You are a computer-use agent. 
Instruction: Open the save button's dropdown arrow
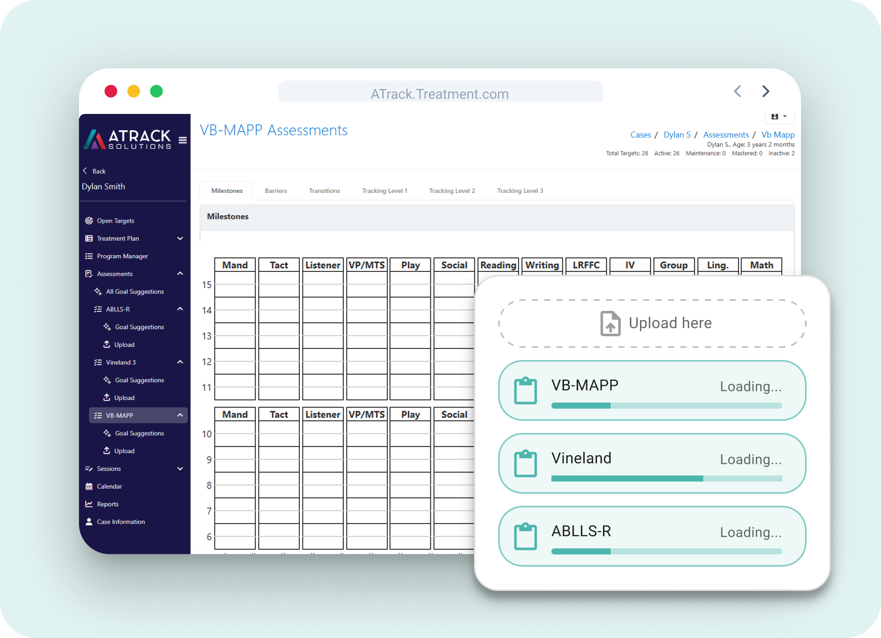click(x=784, y=116)
